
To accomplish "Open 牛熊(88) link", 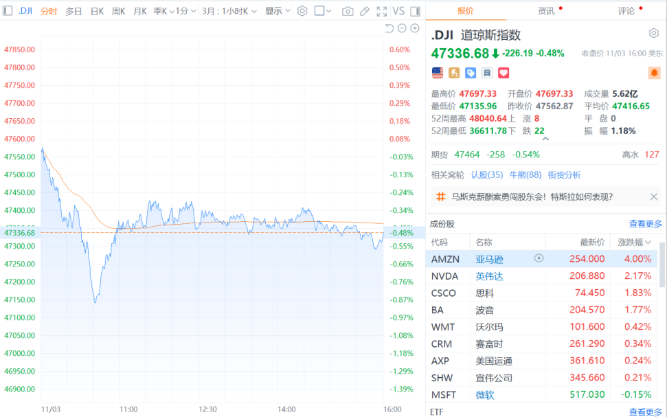I will pos(525,175).
